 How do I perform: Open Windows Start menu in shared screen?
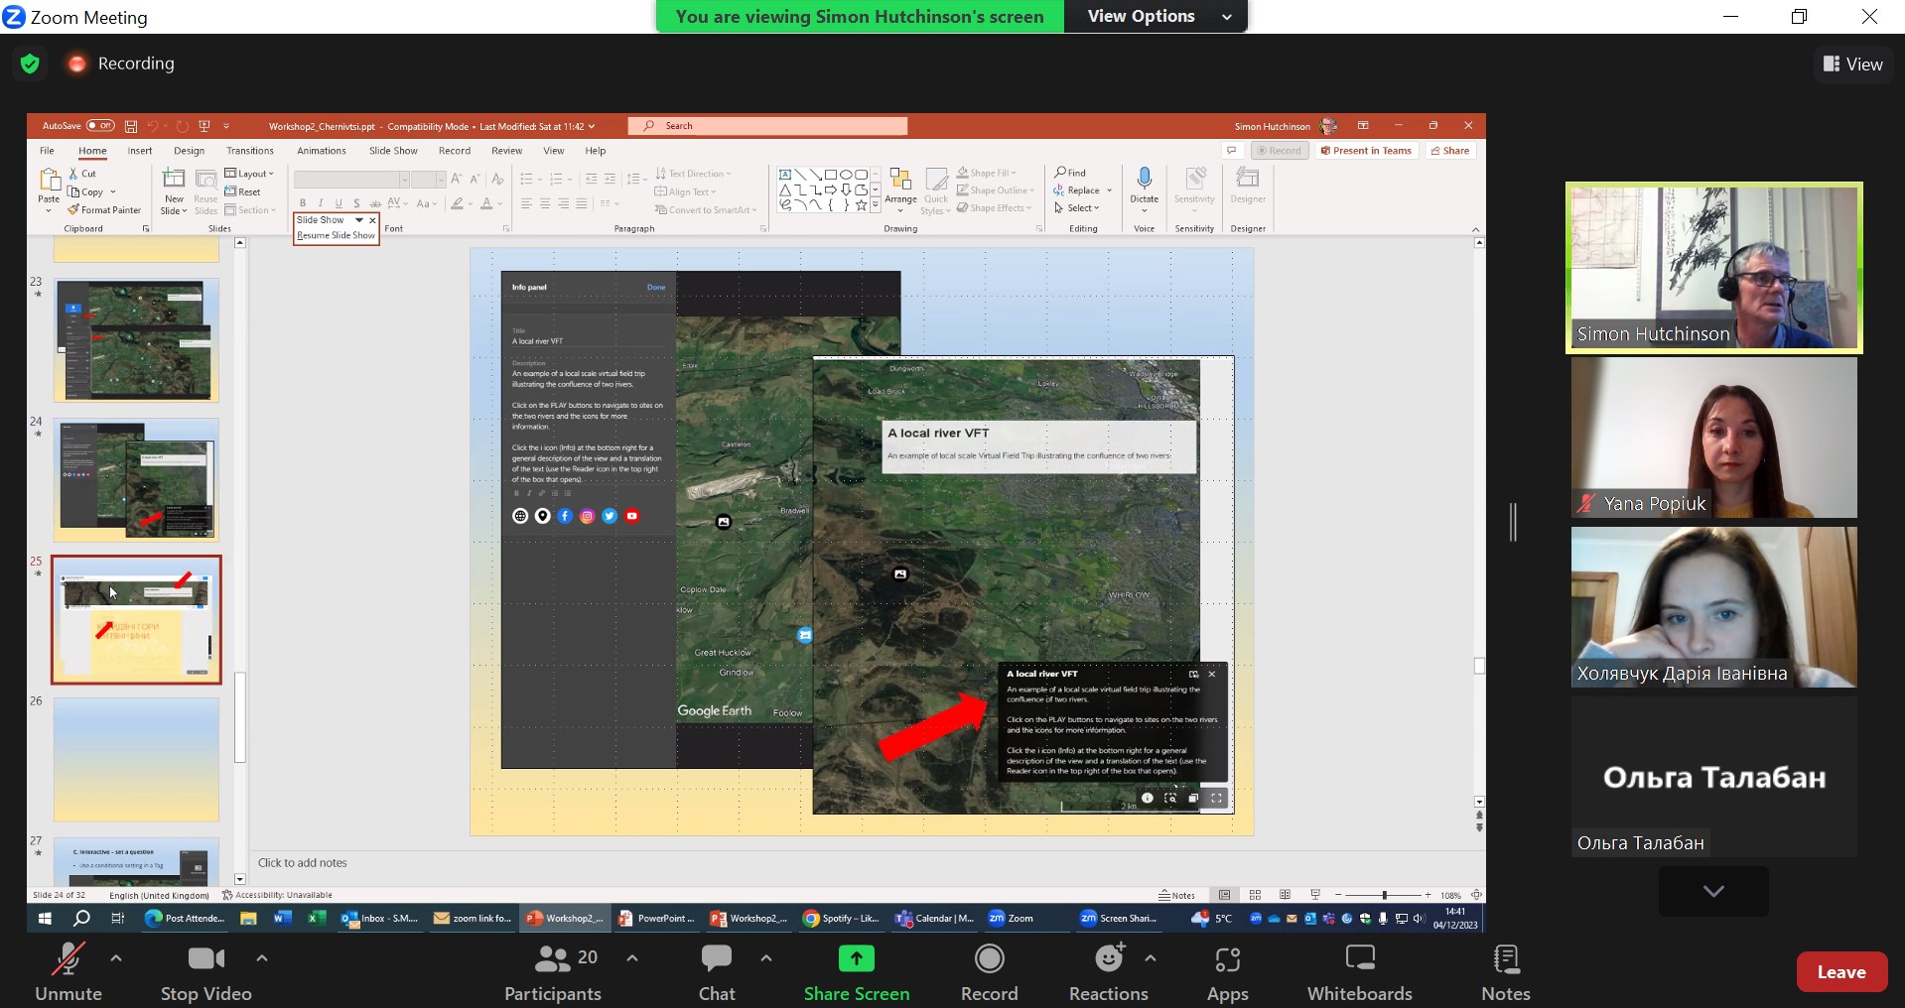click(x=44, y=919)
